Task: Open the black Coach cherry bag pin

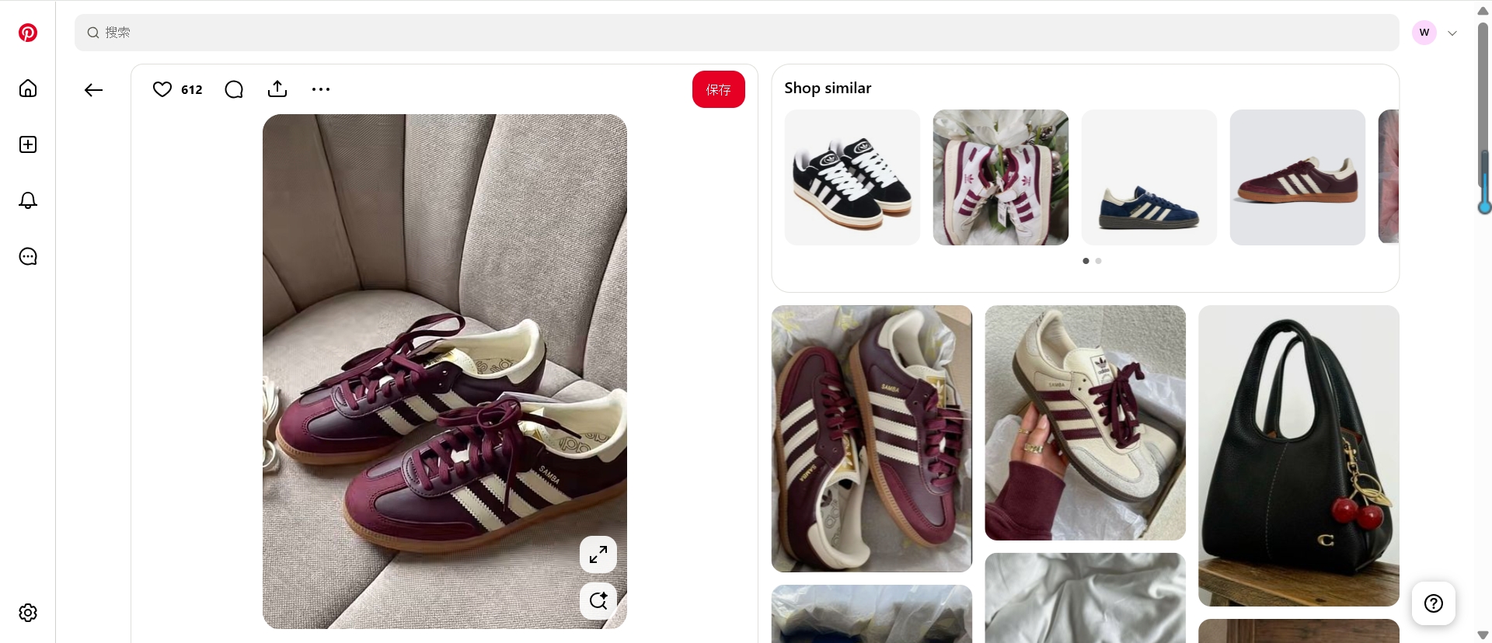Action: [1299, 456]
